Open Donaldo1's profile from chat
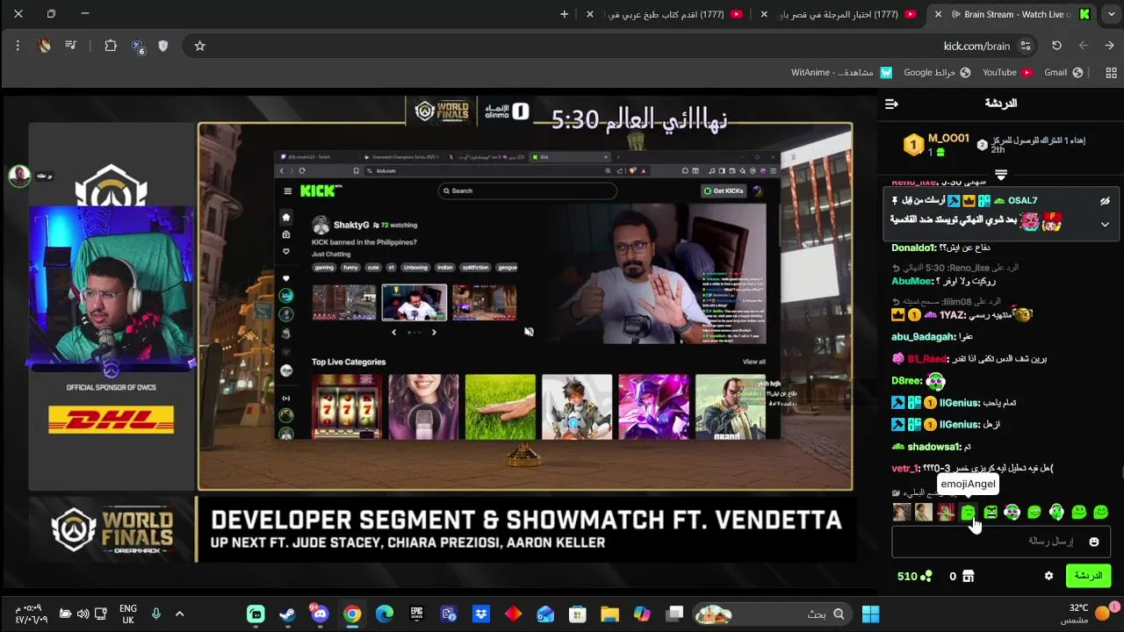Screen dimensions: 1124x632 click(x=914, y=248)
